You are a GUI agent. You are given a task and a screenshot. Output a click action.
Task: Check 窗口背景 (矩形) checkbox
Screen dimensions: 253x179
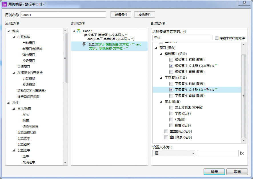tap(166, 138)
